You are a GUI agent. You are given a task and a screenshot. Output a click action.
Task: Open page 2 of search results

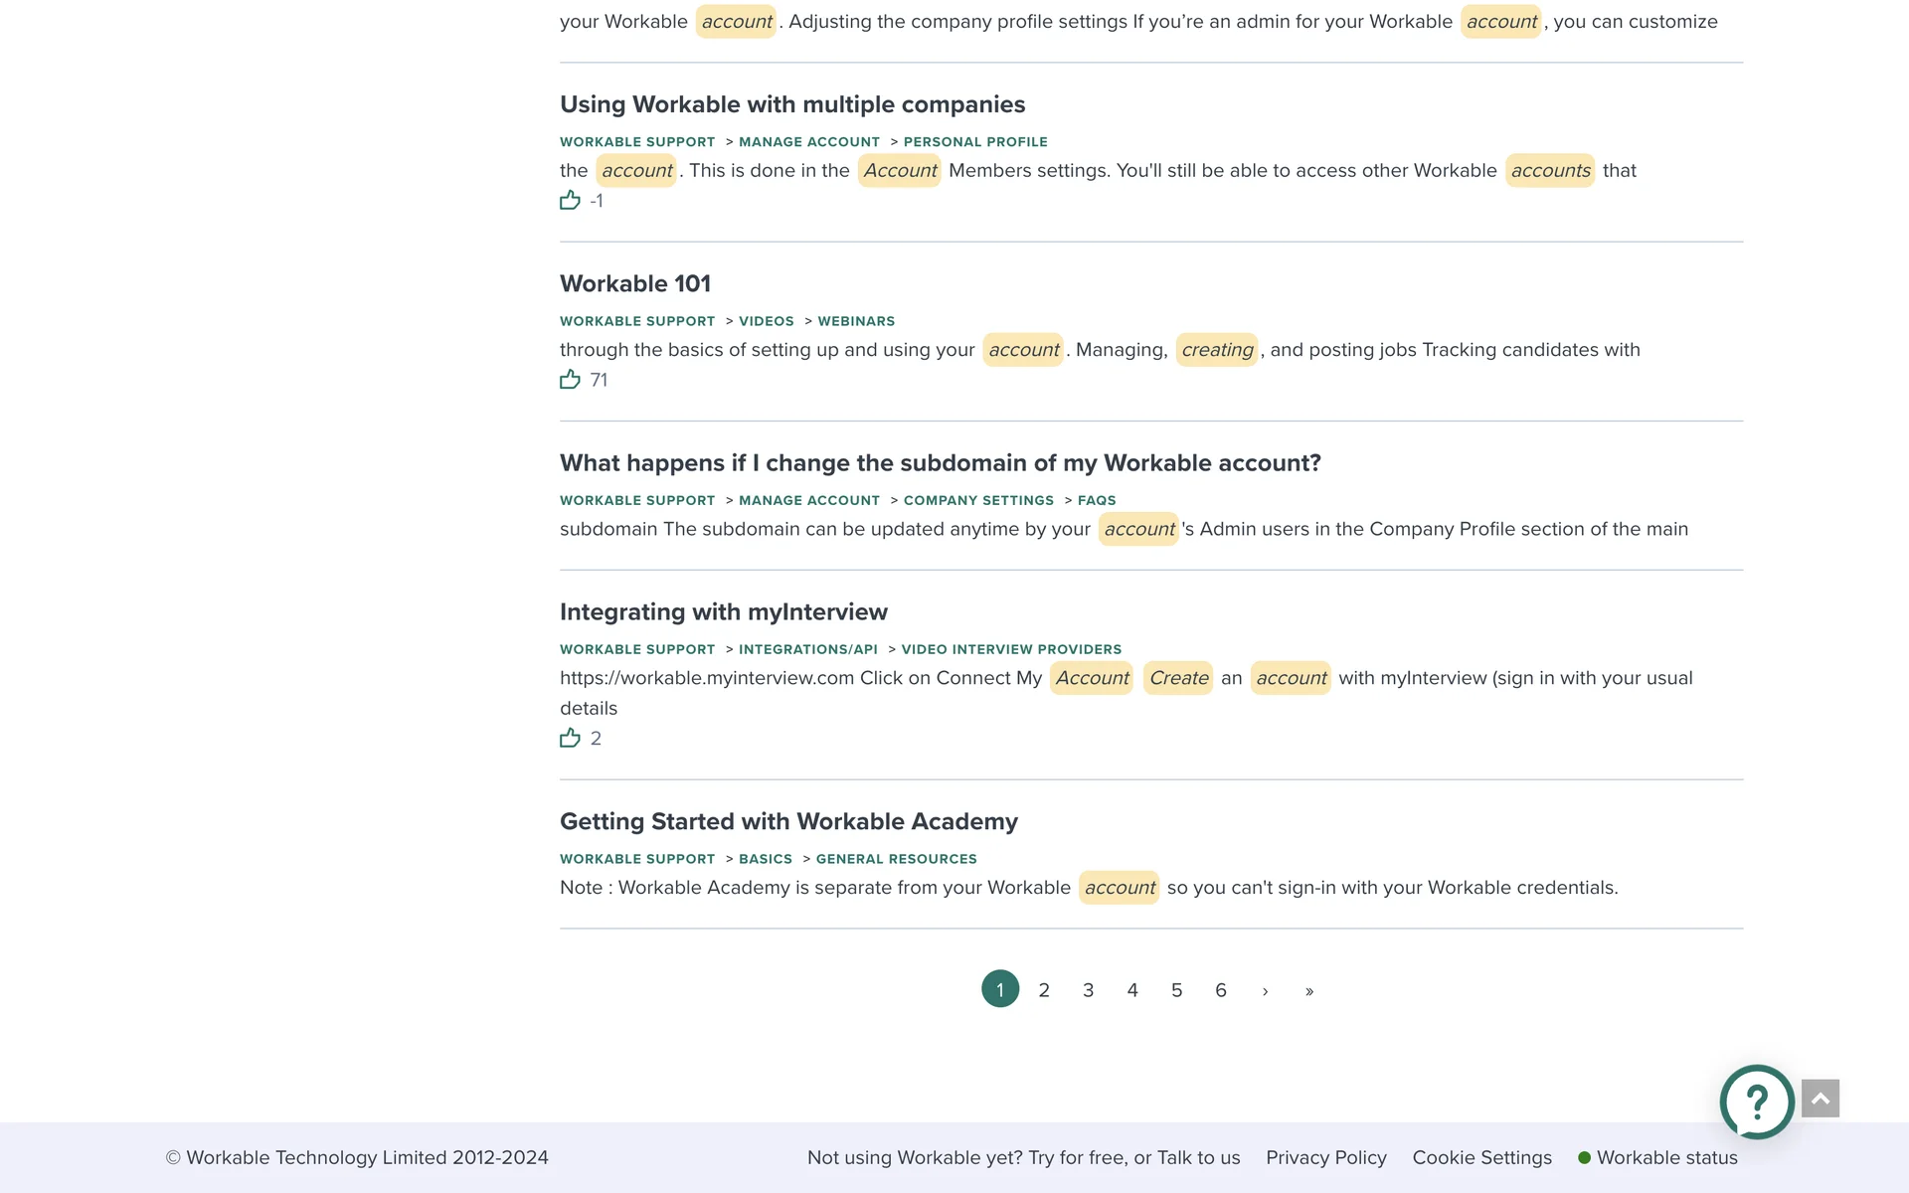pos(1044,990)
